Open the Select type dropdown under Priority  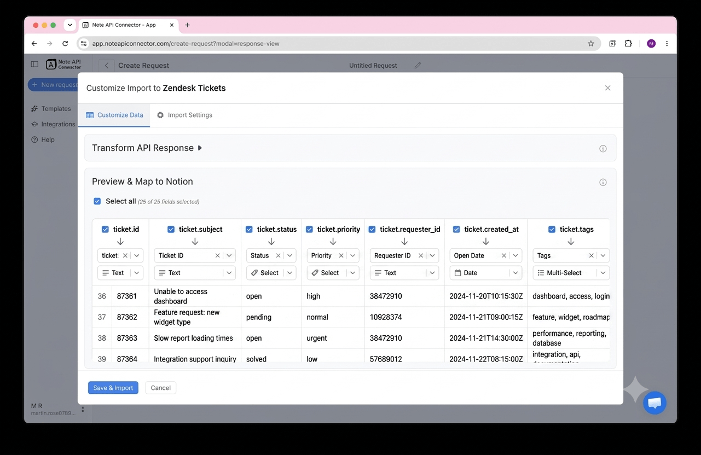coord(333,272)
